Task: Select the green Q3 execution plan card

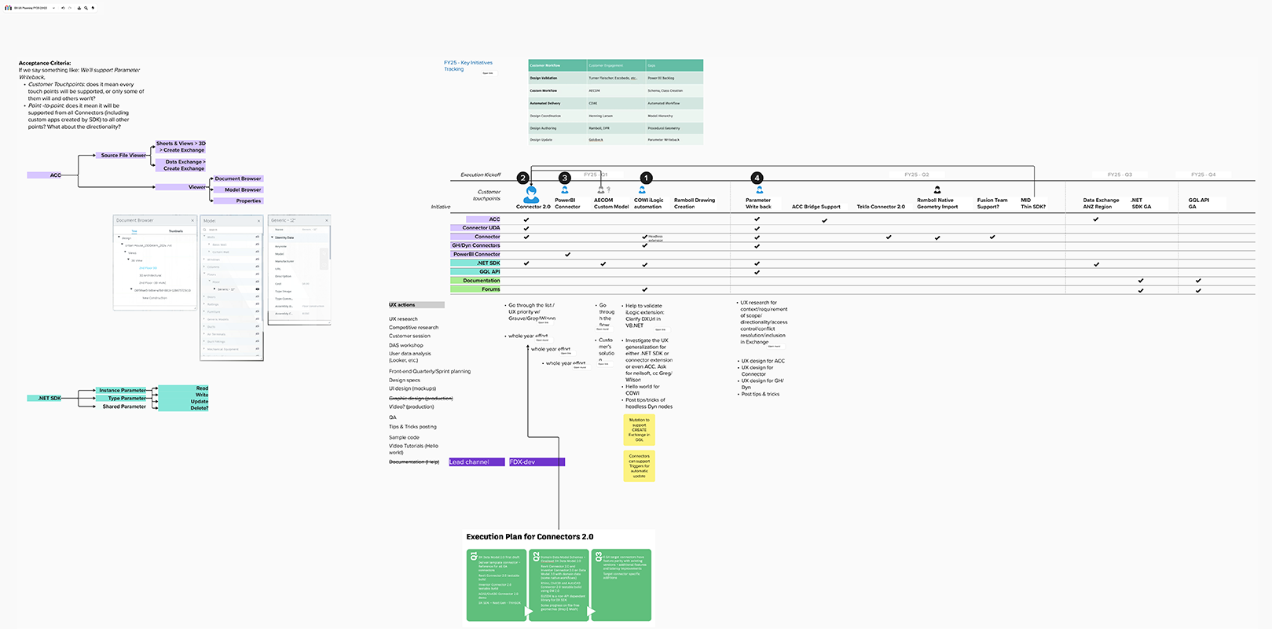Action: [621, 586]
